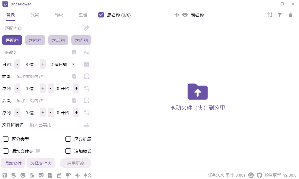Click the 拖动文件（夹）到这里 upload folder area

pyautogui.click(x=198, y=97)
